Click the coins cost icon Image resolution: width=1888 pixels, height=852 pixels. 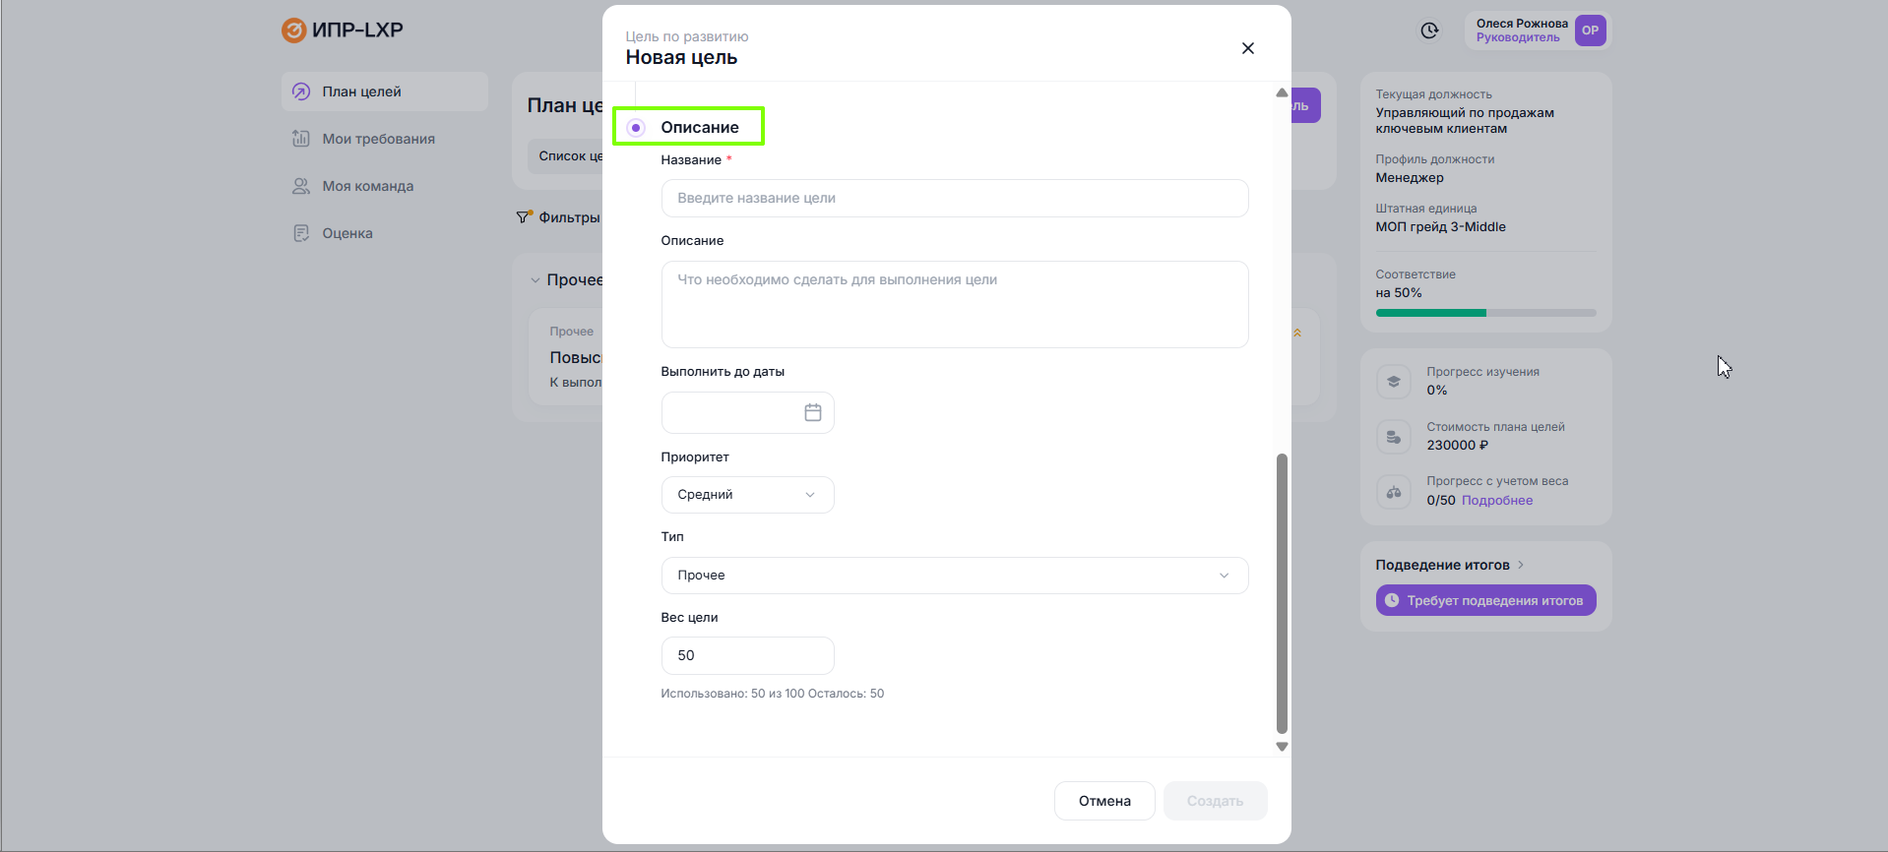(x=1393, y=437)
